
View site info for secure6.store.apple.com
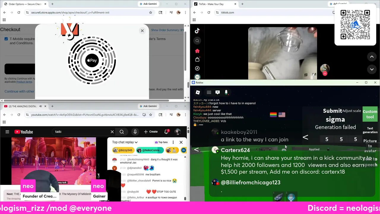click(x=27, y=12)
